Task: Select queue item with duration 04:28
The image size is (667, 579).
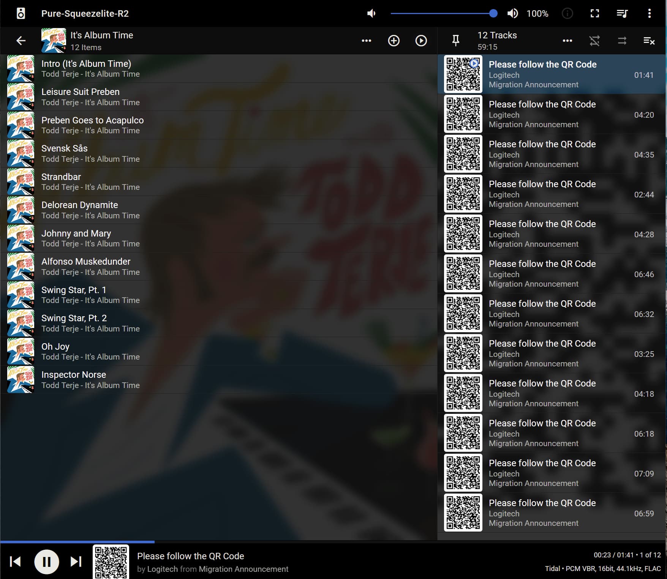Action: point(552,234)
